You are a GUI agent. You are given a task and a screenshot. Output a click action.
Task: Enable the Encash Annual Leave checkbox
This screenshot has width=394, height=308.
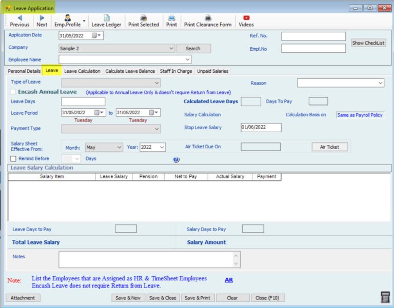pos(13,92)
